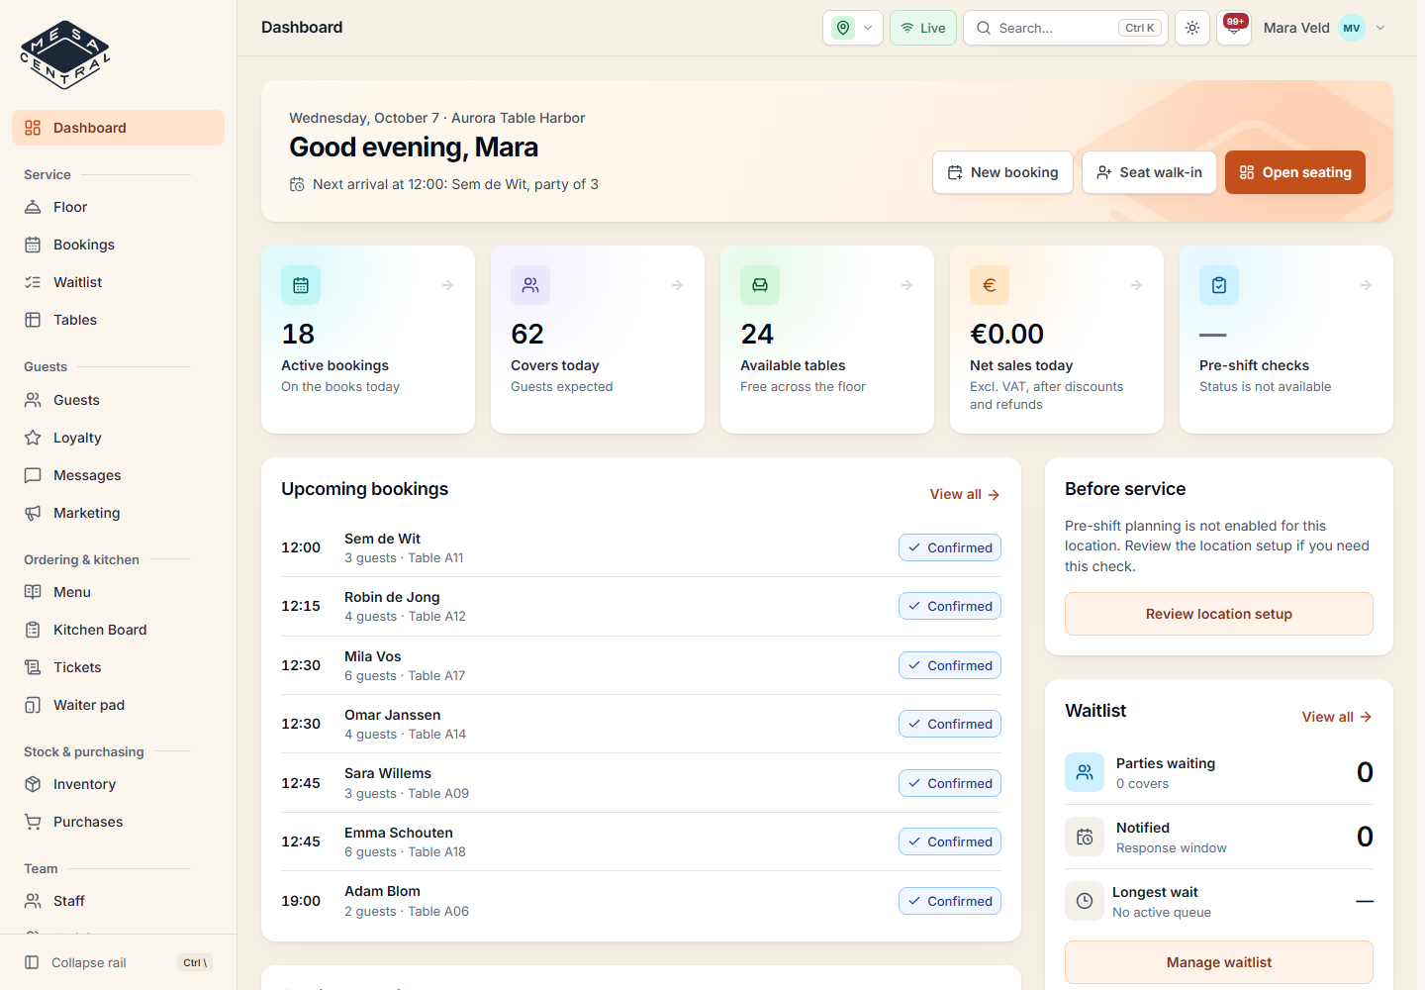Viewport: 1425px width, 990px height.
Task: Select the Mila Vos booking row
Action: 641,665
